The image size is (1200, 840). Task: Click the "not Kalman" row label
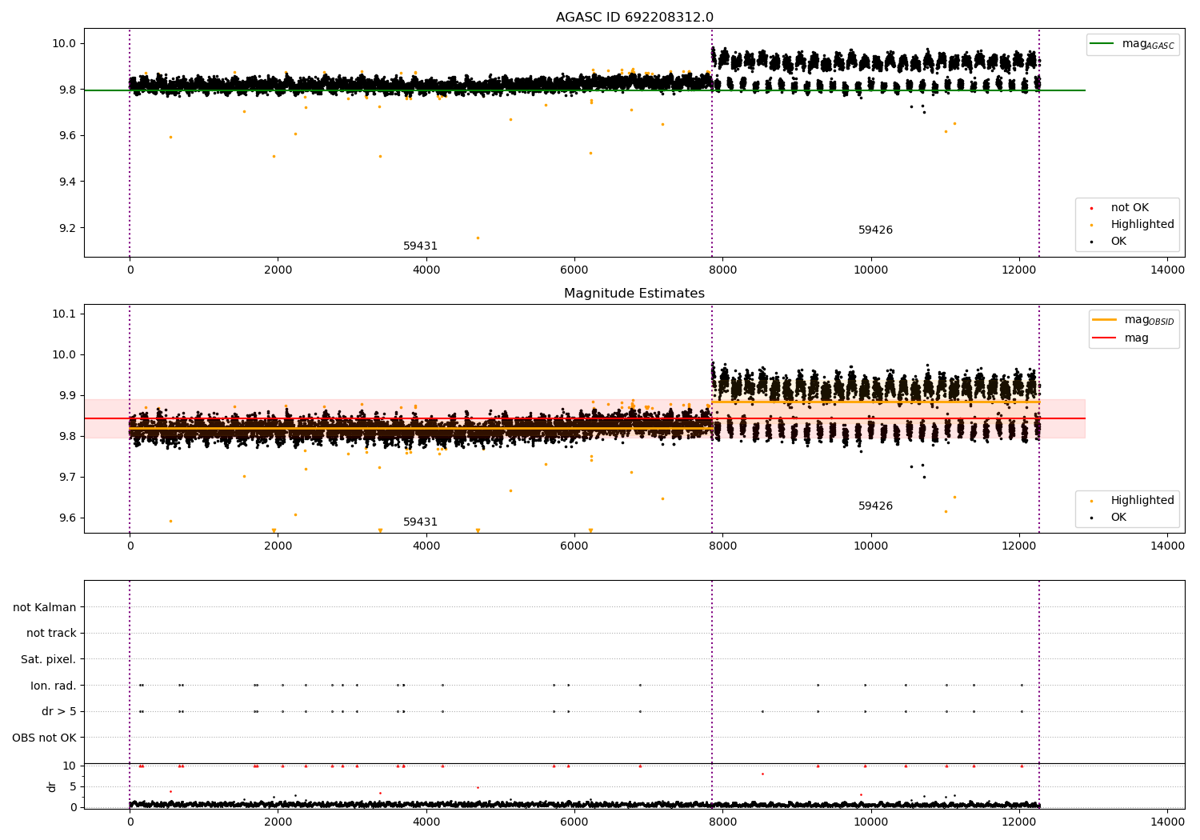tap(45, 607)
